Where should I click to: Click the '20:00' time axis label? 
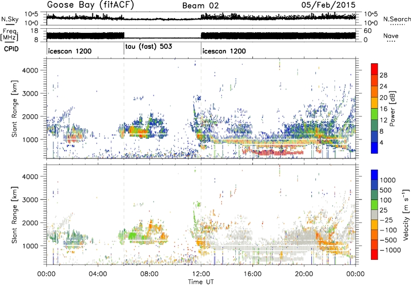click(x=304, y=274)
